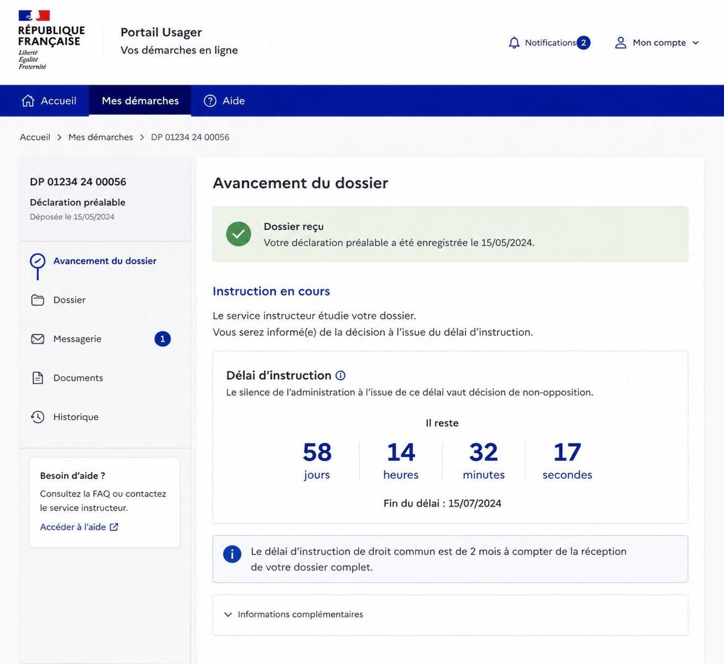Viewport: 724px width, 664px height.
Task: Click the Instruction en cours heading
Action: point(271,291)
